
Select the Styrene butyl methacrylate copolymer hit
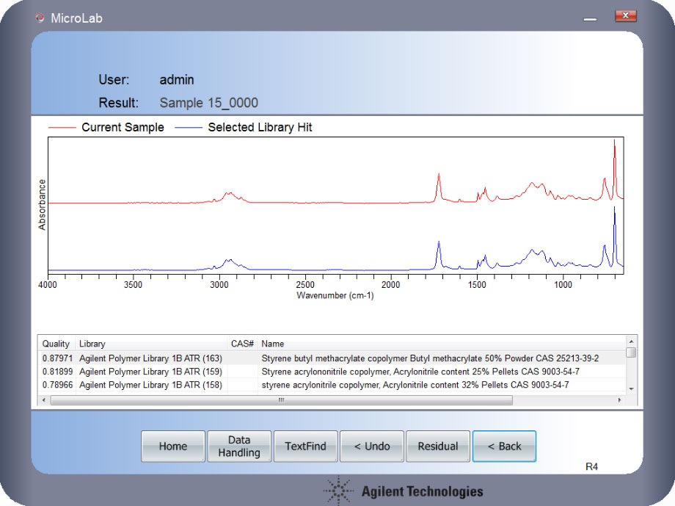[x=429, y=358]
